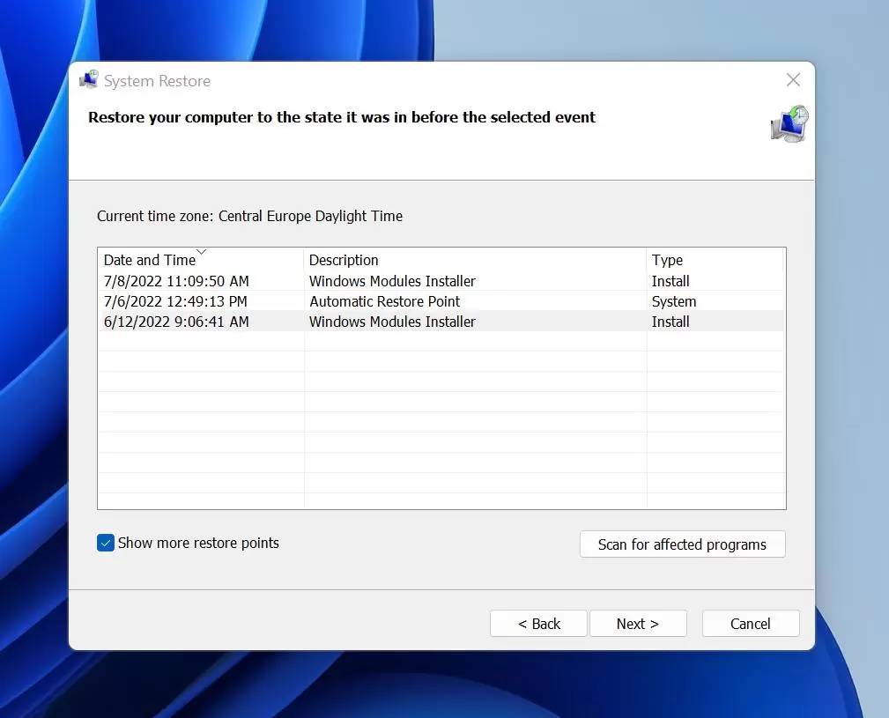
Task: Click the System Restore title text
Action: 155,80
